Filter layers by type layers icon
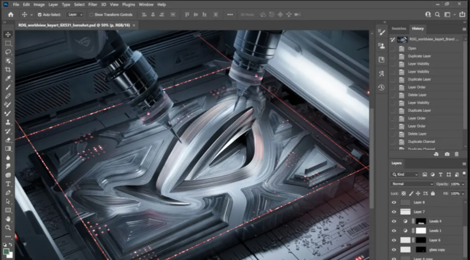 (x=441, y=175)
